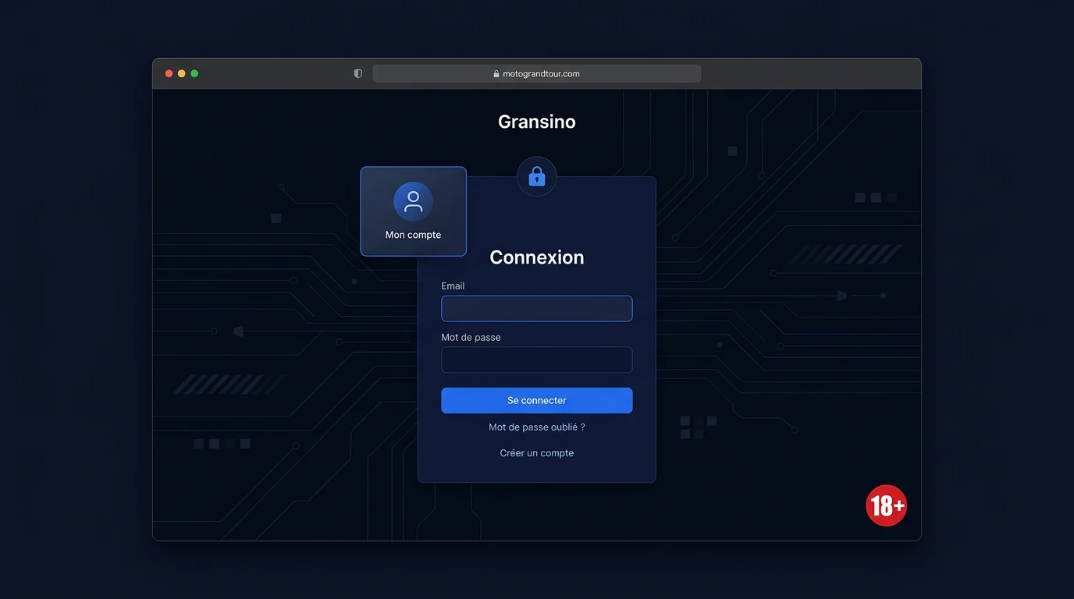Minimize the browser window with yellow button

click(182, 73)
